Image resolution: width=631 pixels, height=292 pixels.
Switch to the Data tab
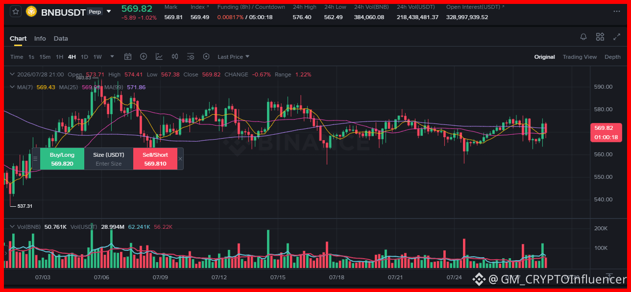pos(61,38)
